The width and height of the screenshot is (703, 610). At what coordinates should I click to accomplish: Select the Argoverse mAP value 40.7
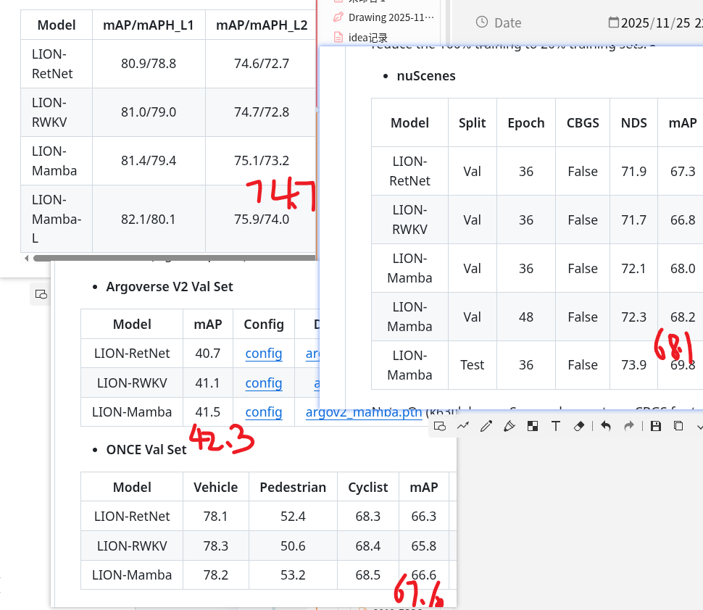207,354
